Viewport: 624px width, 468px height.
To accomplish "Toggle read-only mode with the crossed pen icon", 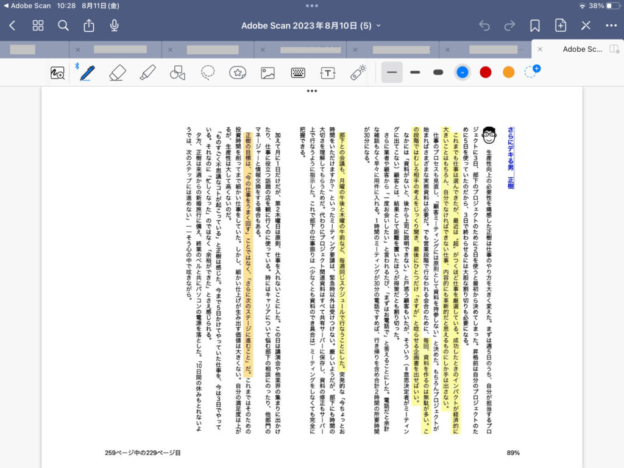I will (x=586, y=26).
